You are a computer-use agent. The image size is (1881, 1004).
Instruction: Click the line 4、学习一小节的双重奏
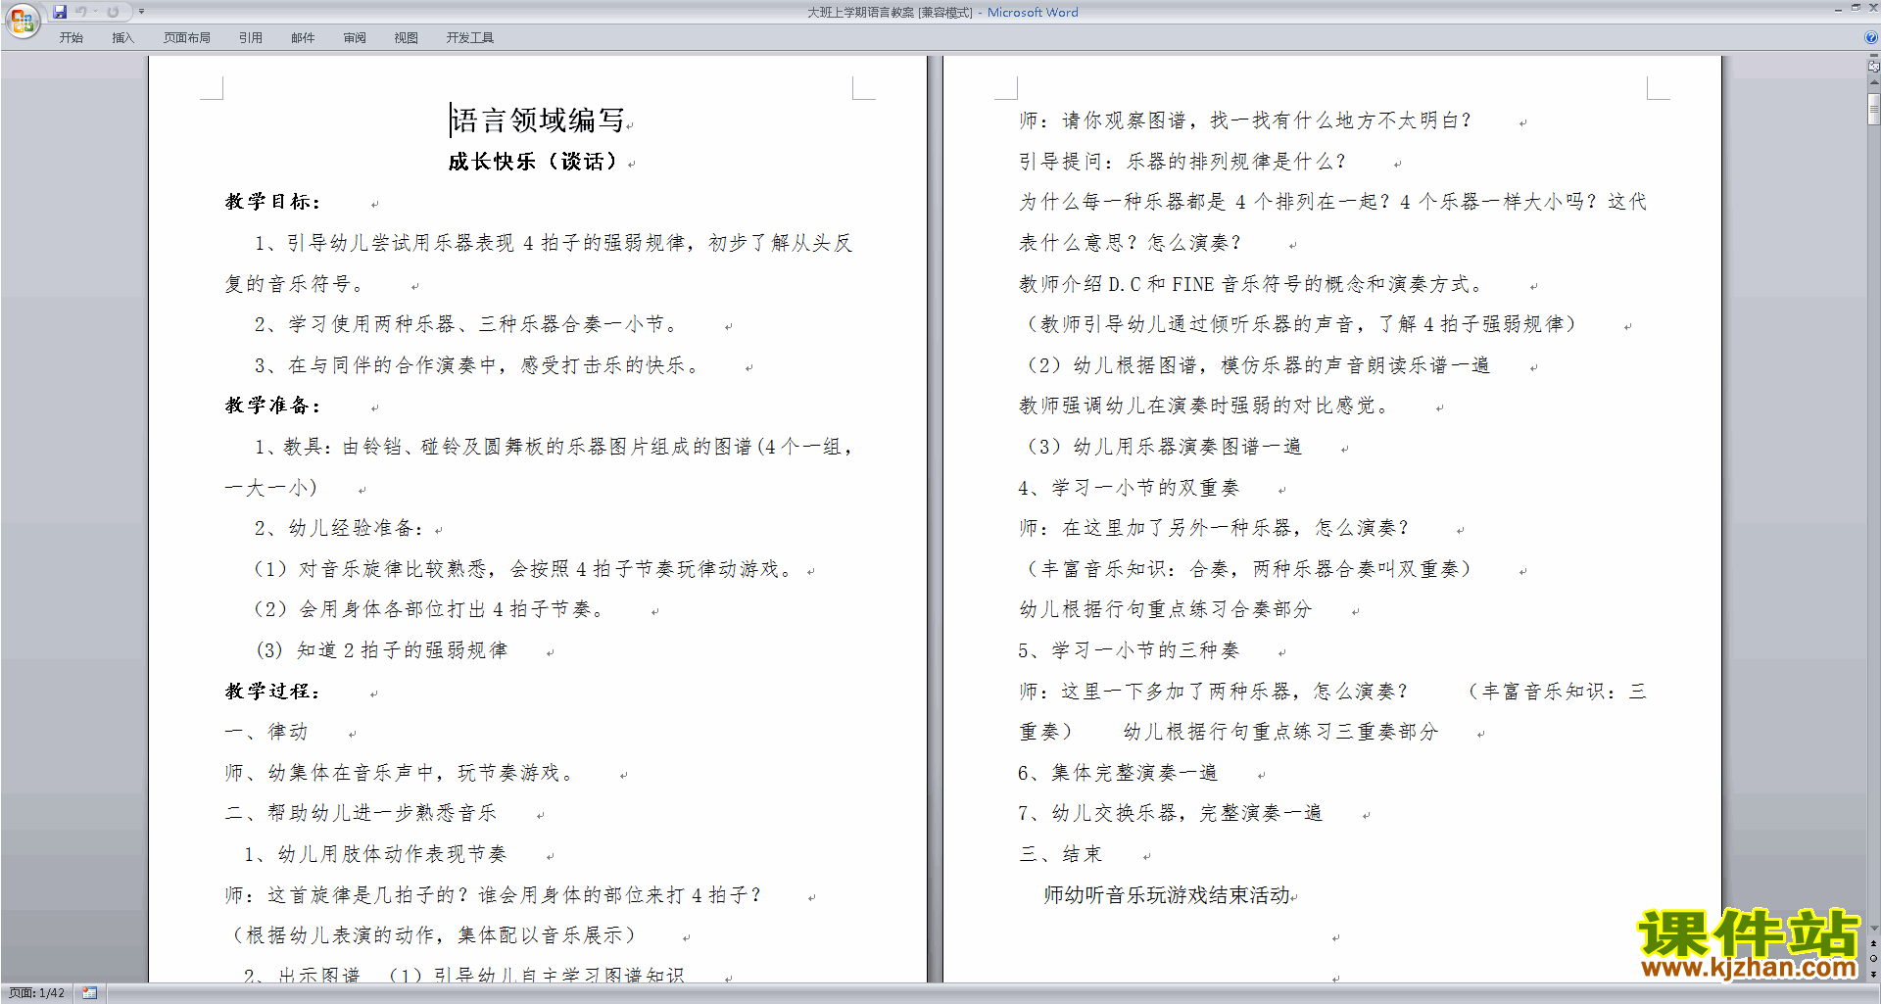click(1129, 488)
